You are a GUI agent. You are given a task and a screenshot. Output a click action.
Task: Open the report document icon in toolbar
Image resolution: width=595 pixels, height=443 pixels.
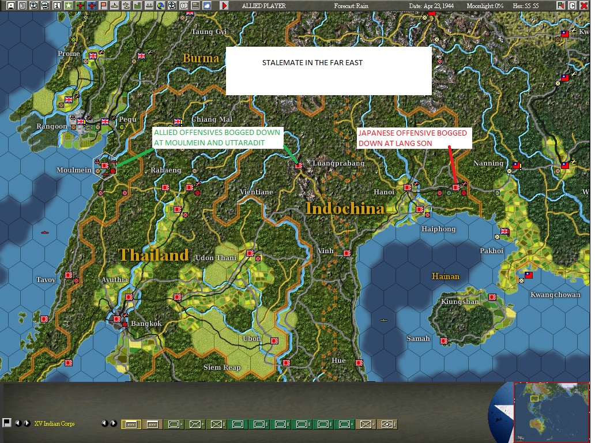pyautogui.click(x=22, y=5)
